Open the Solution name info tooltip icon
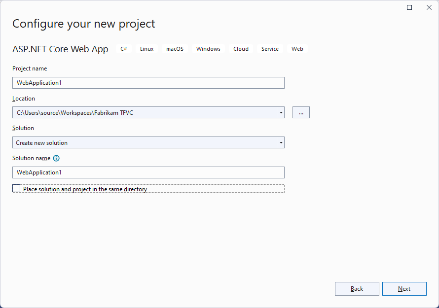 (56, 158)
